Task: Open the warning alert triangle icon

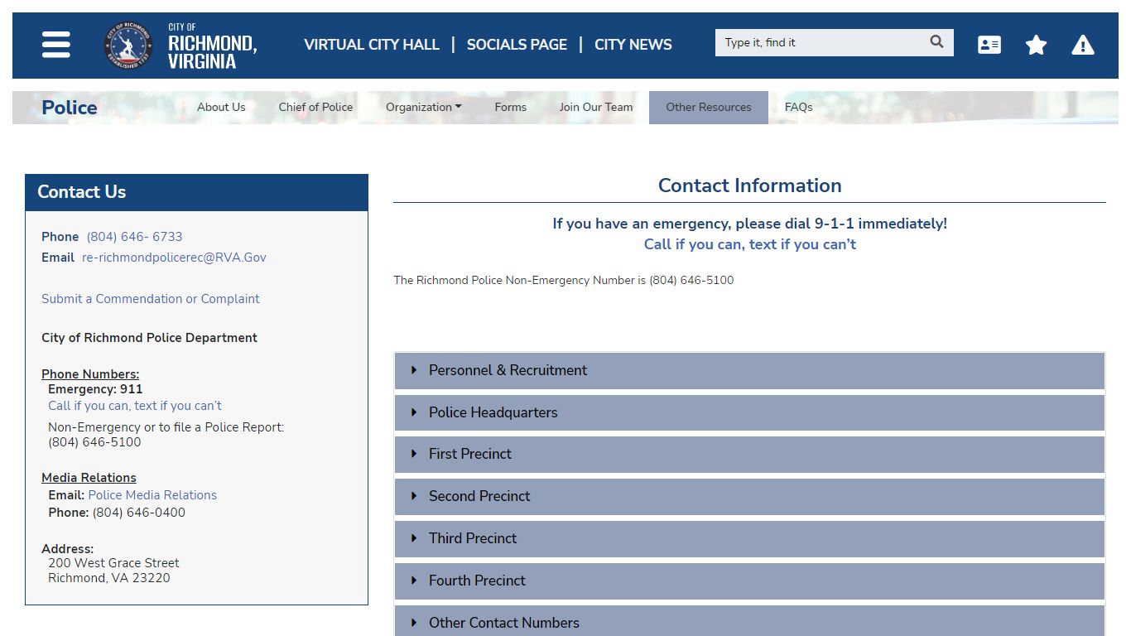Action: tap(1083, 45)
